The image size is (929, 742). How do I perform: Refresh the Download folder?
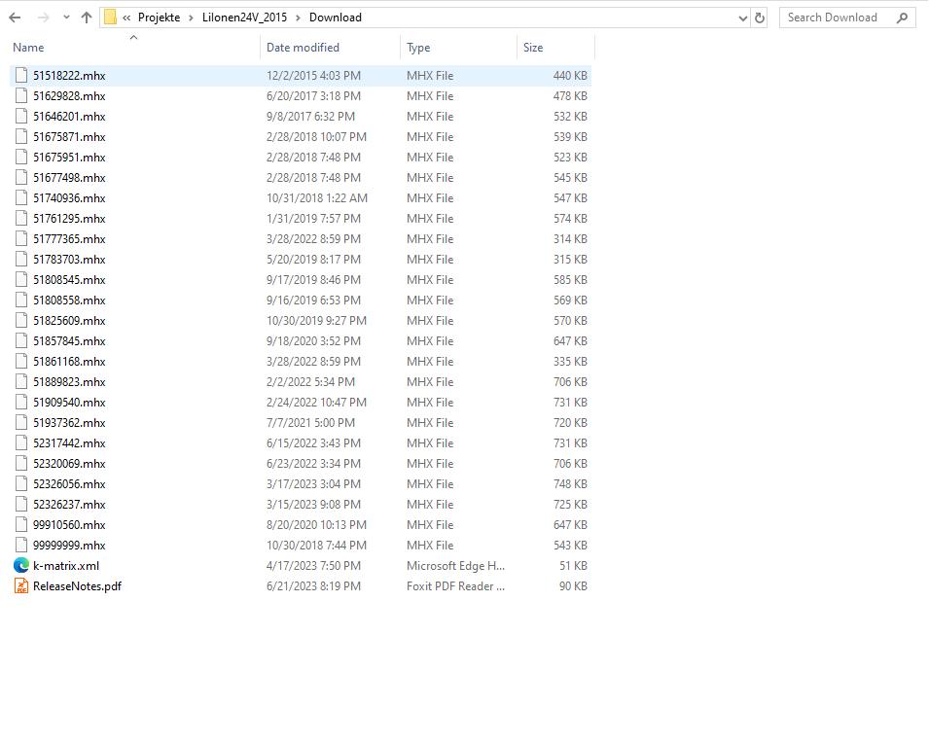pyautogui.click(x=760, y=18)
